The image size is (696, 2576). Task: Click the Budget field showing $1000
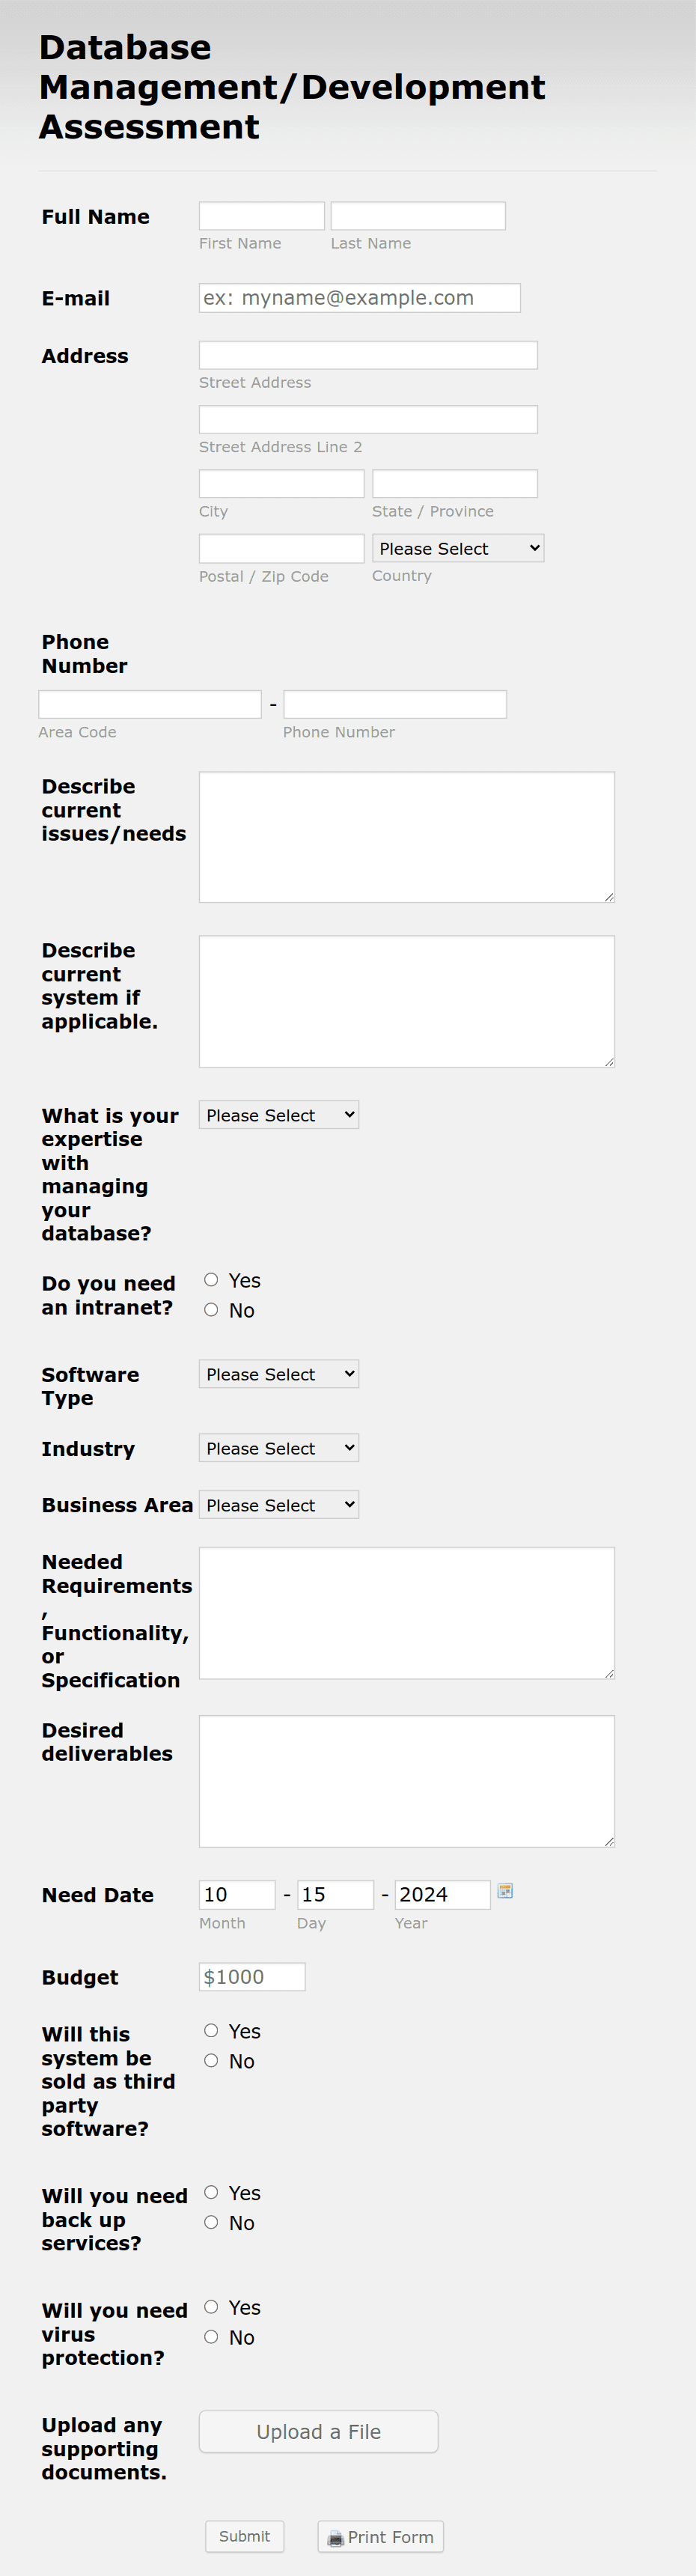pyautogui.click(x=252, y=1976)
